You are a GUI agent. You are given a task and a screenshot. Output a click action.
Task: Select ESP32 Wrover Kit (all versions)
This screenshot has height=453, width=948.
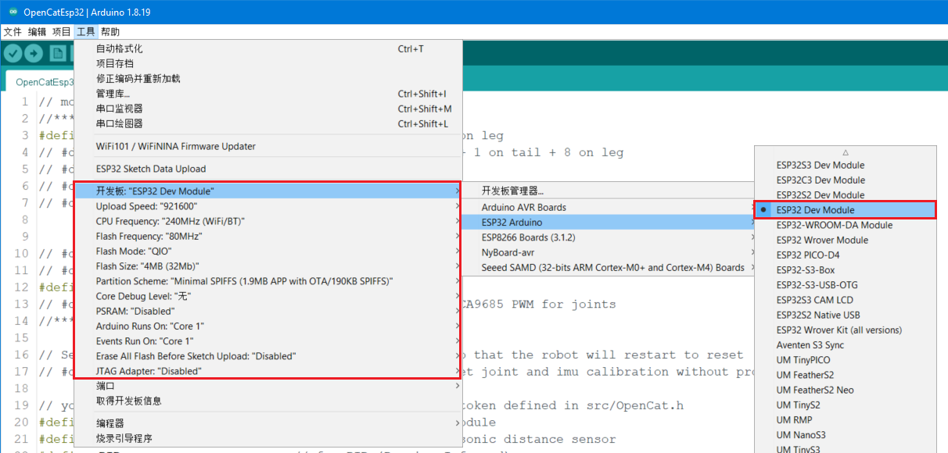click(x=846, y=330)
